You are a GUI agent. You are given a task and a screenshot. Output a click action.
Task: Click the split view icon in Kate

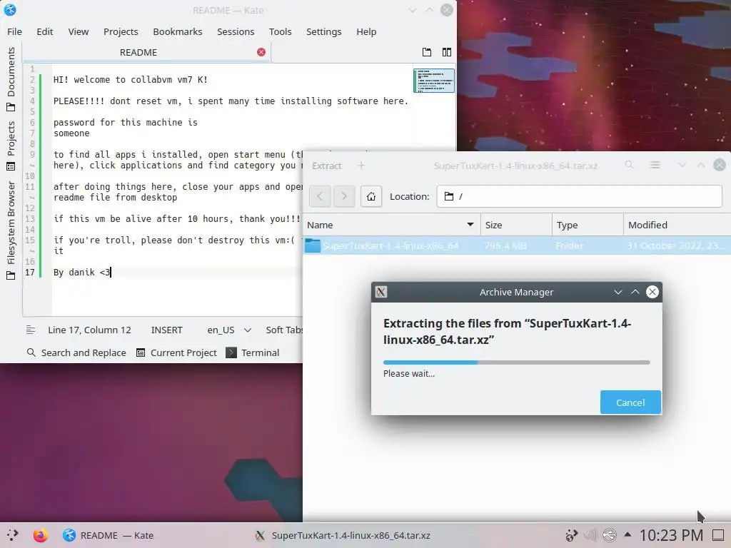pos(447,52)
